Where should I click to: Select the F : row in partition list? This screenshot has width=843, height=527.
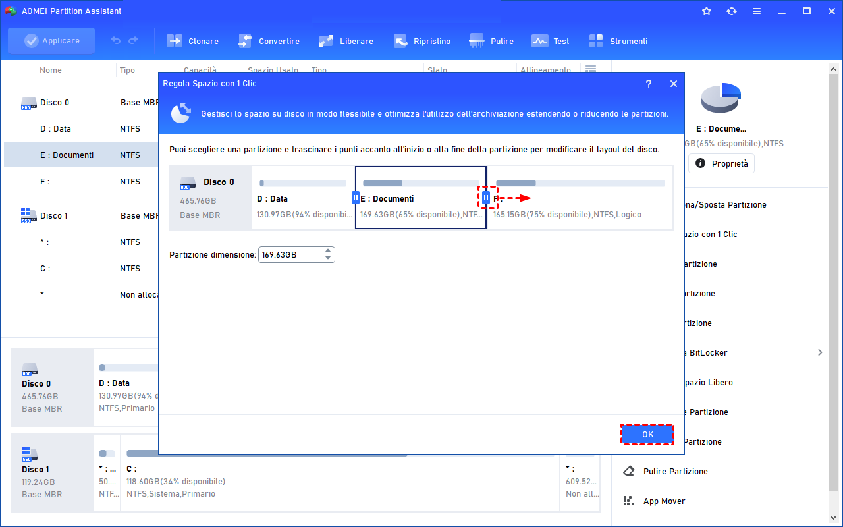point(81,182)
